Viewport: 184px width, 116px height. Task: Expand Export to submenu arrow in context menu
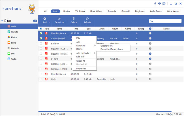[x=95, y=45]
